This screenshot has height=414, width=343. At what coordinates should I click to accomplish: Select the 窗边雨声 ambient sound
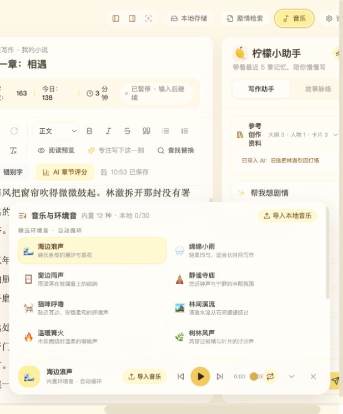coord(92,279)
